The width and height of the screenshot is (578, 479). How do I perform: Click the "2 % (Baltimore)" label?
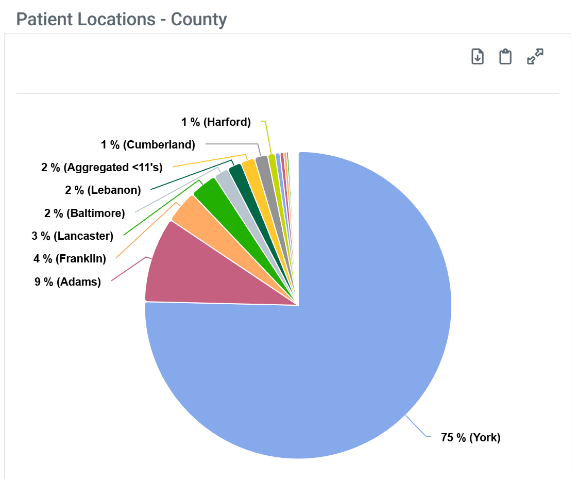point(84,213)
